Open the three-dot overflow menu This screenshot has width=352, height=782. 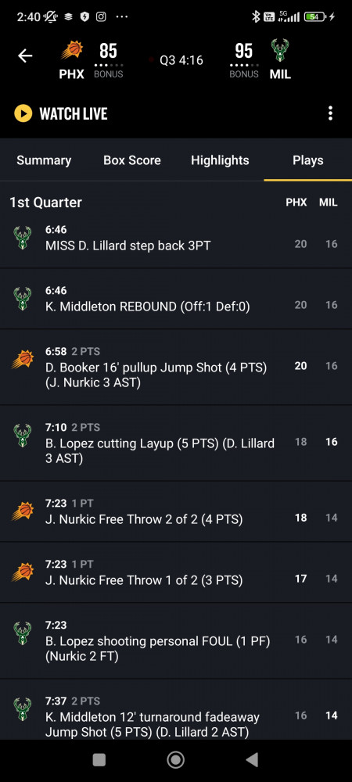330,113
